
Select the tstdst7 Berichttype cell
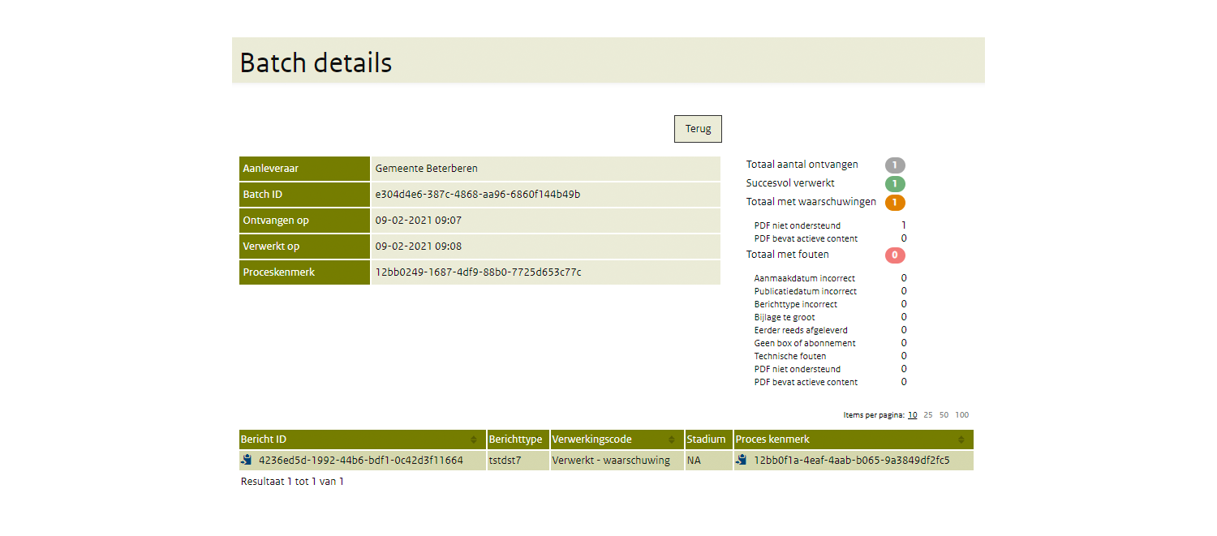[x=518, y=461]
